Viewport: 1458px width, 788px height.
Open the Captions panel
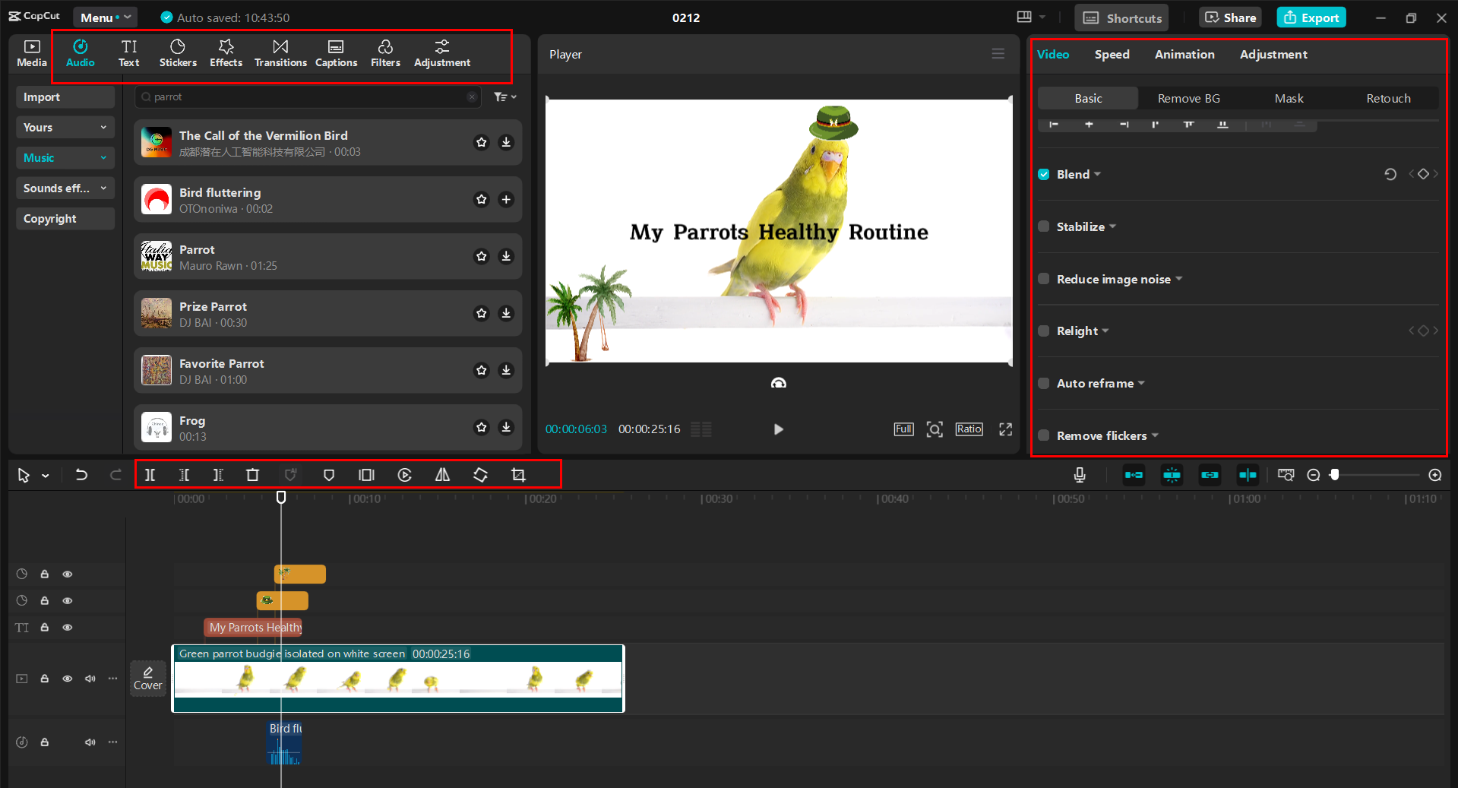pos(336,53)
